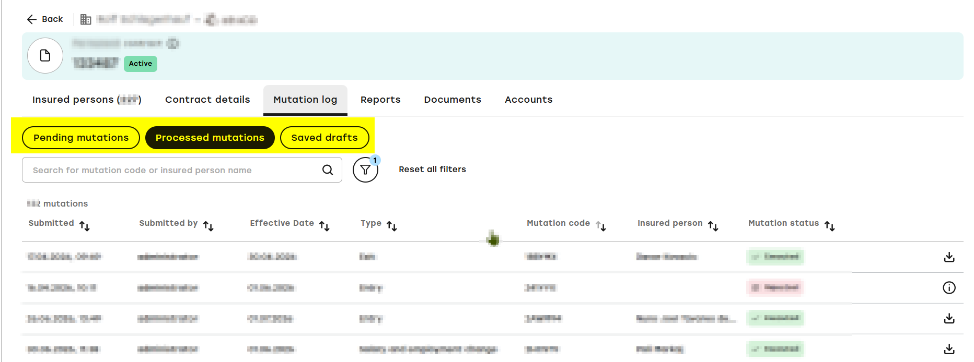Click the magnifier search icon
974x362 pixels.
(x=328, y=170)
